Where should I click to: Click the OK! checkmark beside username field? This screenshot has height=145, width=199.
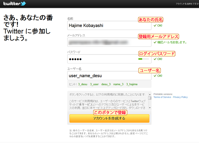(x=158, y=76)
